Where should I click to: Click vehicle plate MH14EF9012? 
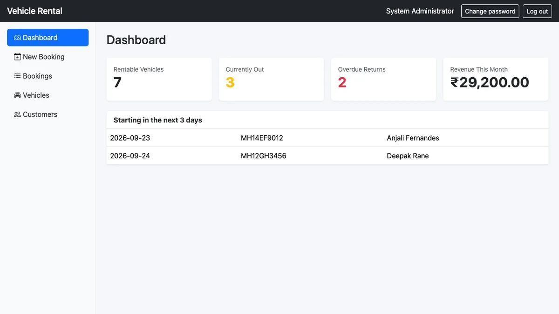pyautogui.click(x=262, y=138)
